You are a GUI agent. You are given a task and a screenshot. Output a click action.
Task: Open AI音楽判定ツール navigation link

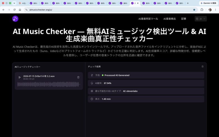point(148,19)
